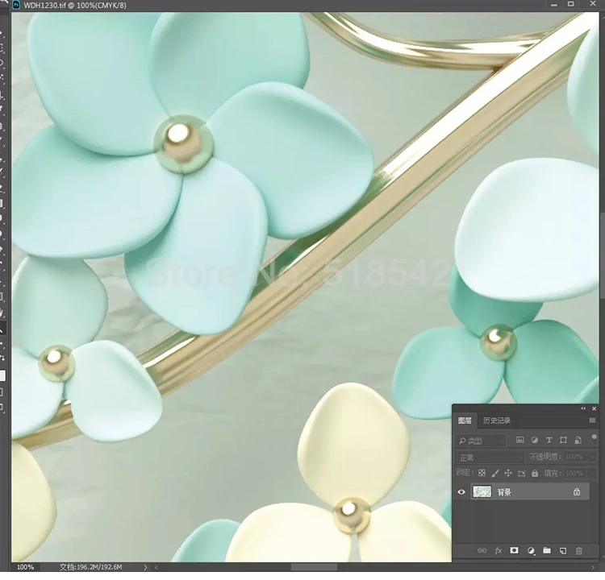The width and height of the screenshot is (605, 580).
Task: Delete layer with trash icon
Action: pos(578,550)
